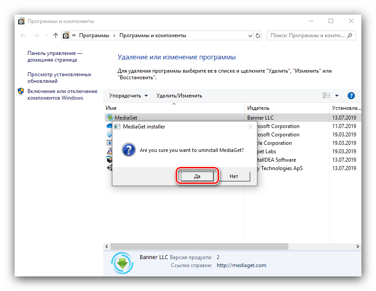Click the refresh button beside address bar
The width and height of the screenshot is (376, 291).
pyautogui.click(x=258, y=35)
